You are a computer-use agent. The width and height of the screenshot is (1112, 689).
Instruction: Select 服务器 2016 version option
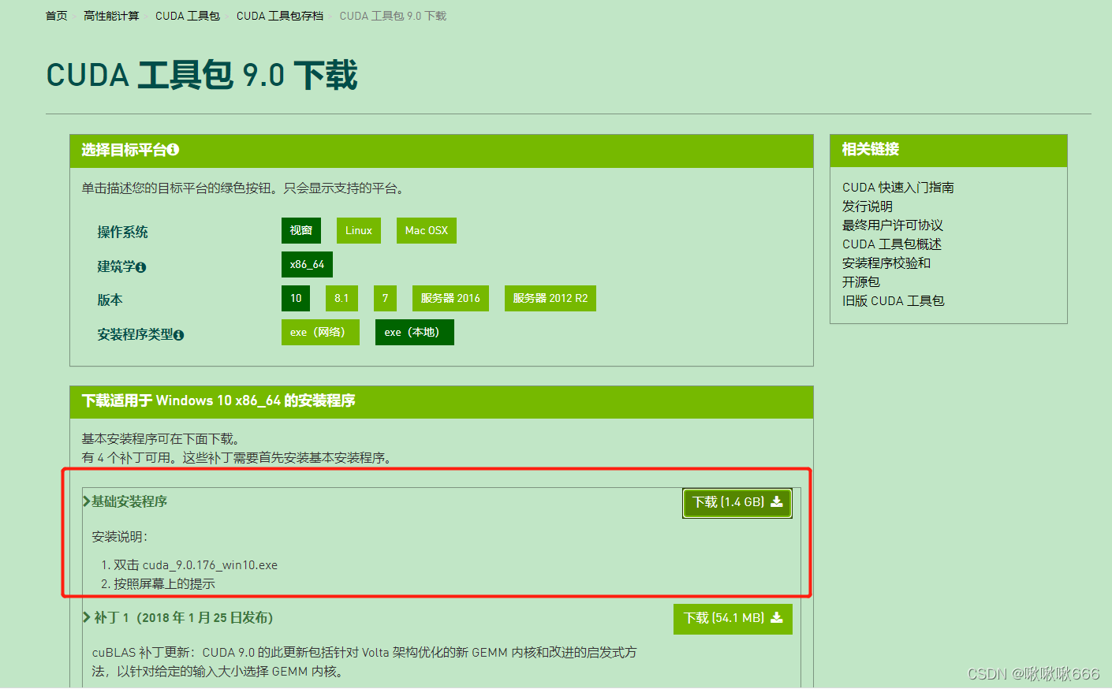(450, 298)
